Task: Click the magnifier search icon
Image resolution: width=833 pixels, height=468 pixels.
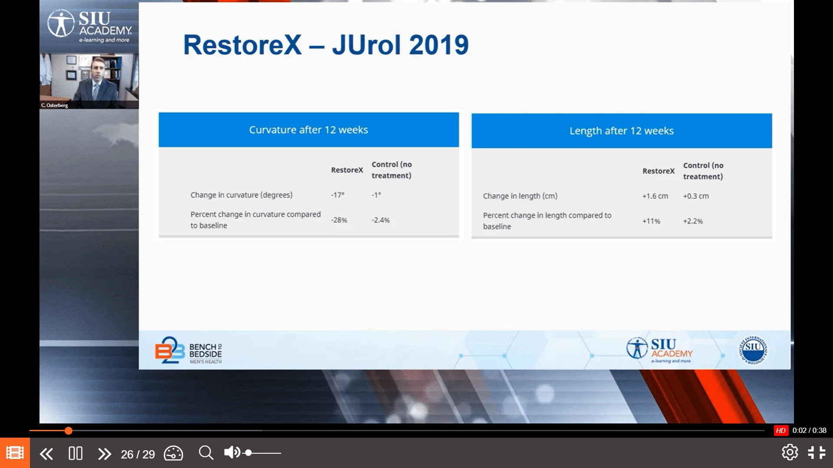Action: click(206, 453)
